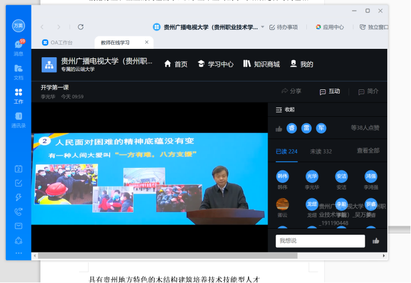Switch to the OA工作台 tab
Image resolution: width=411 pixels, height=283 pixels.
pos(61,43)
